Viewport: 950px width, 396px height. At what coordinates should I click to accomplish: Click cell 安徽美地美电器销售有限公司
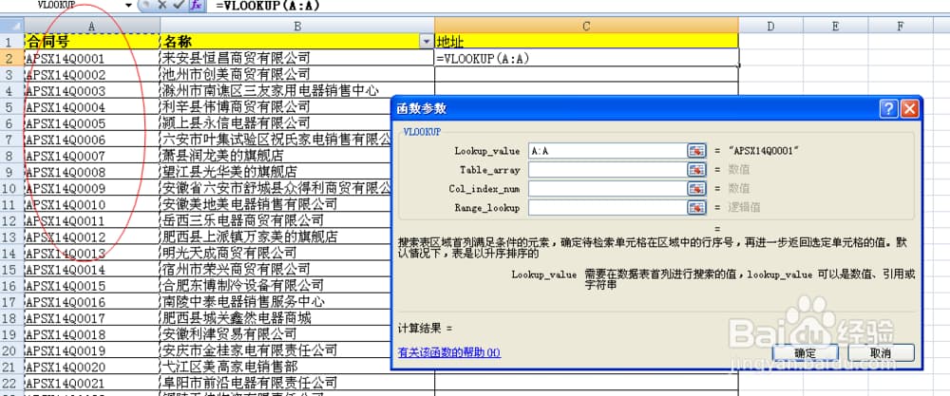[276, 205]
